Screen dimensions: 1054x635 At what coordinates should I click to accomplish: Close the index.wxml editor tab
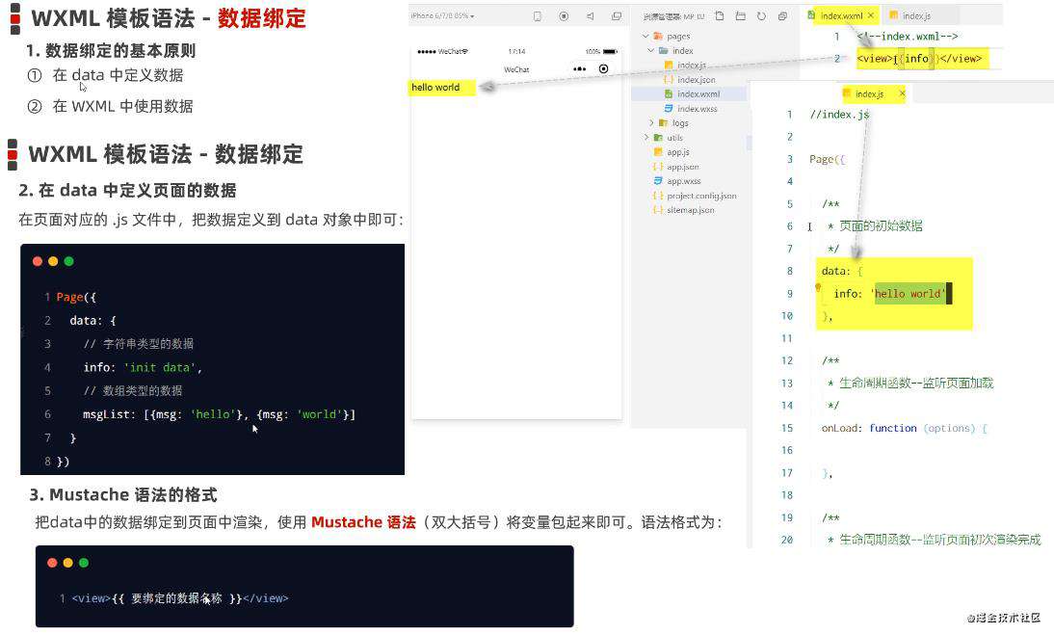871,14
